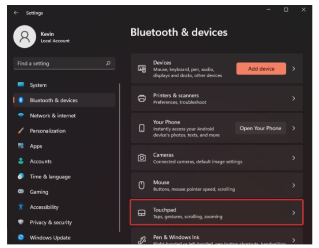
Task: Select Windows Update in sidebar
Action: (x=50, y=238)
